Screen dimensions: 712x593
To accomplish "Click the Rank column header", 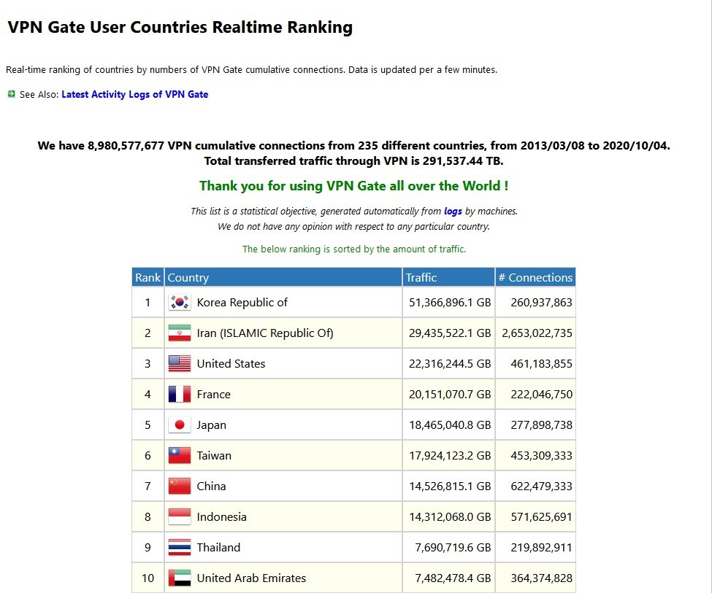I will tap(148, 278).
